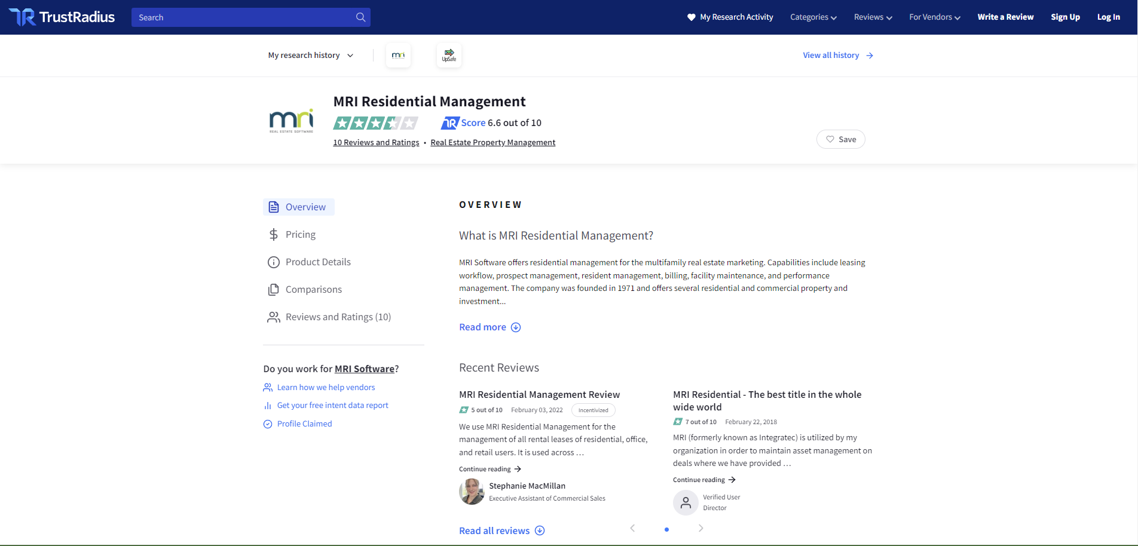Screen dimensions: 1138x546
Task: Select the review carousel page dot
Action: pos(666,529)
